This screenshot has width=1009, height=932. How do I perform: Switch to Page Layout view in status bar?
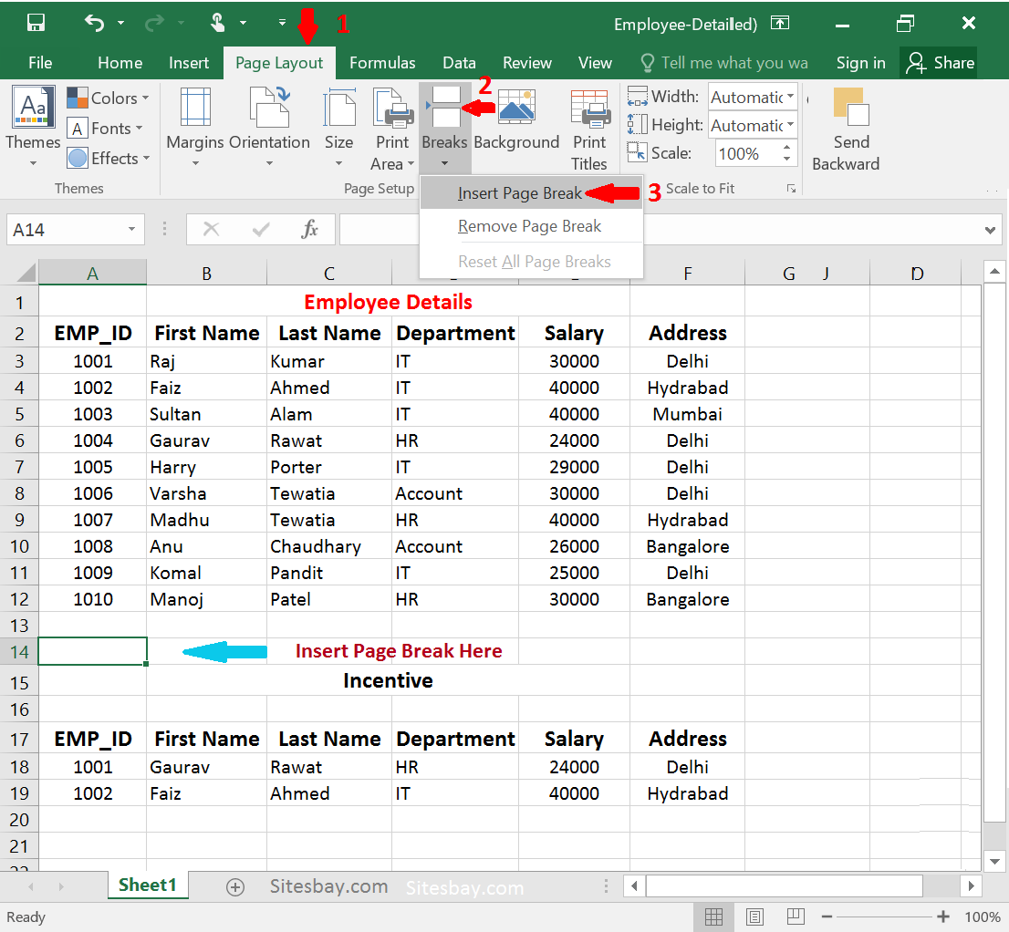tap(754, 916)
